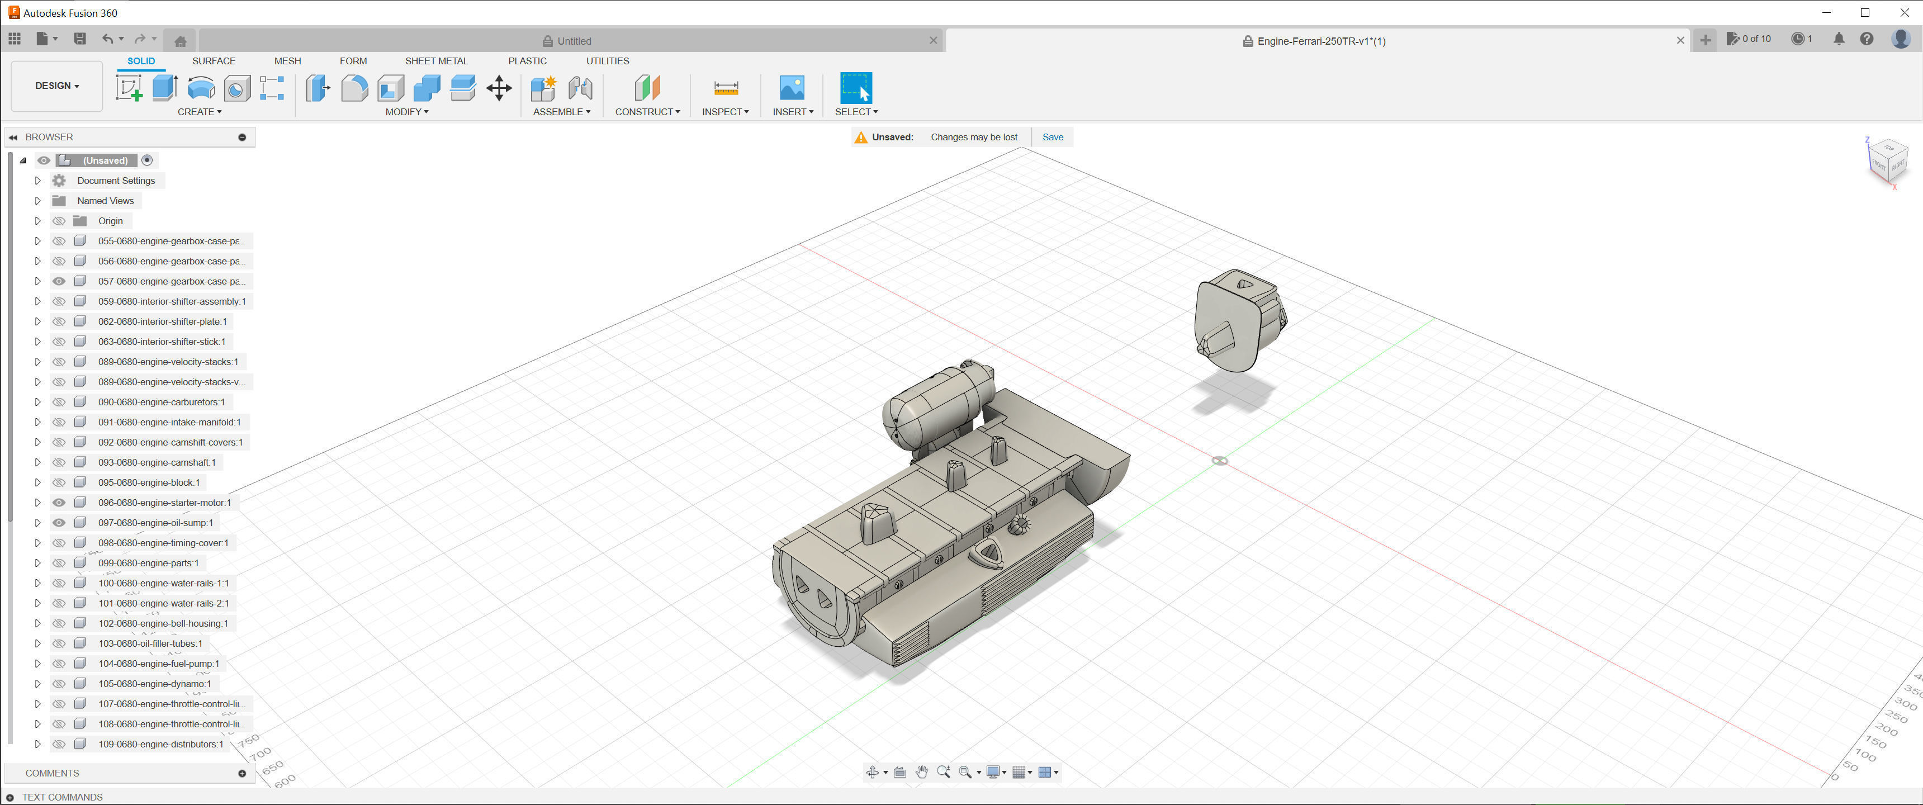Viewport: 1923px width, 805px height.
Task: Open the DESIGN workspace dropdown
Action: point(56,86)
